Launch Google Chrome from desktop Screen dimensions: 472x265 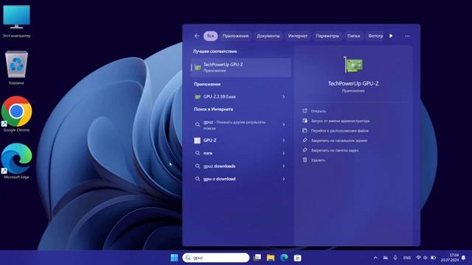(16, 114)
